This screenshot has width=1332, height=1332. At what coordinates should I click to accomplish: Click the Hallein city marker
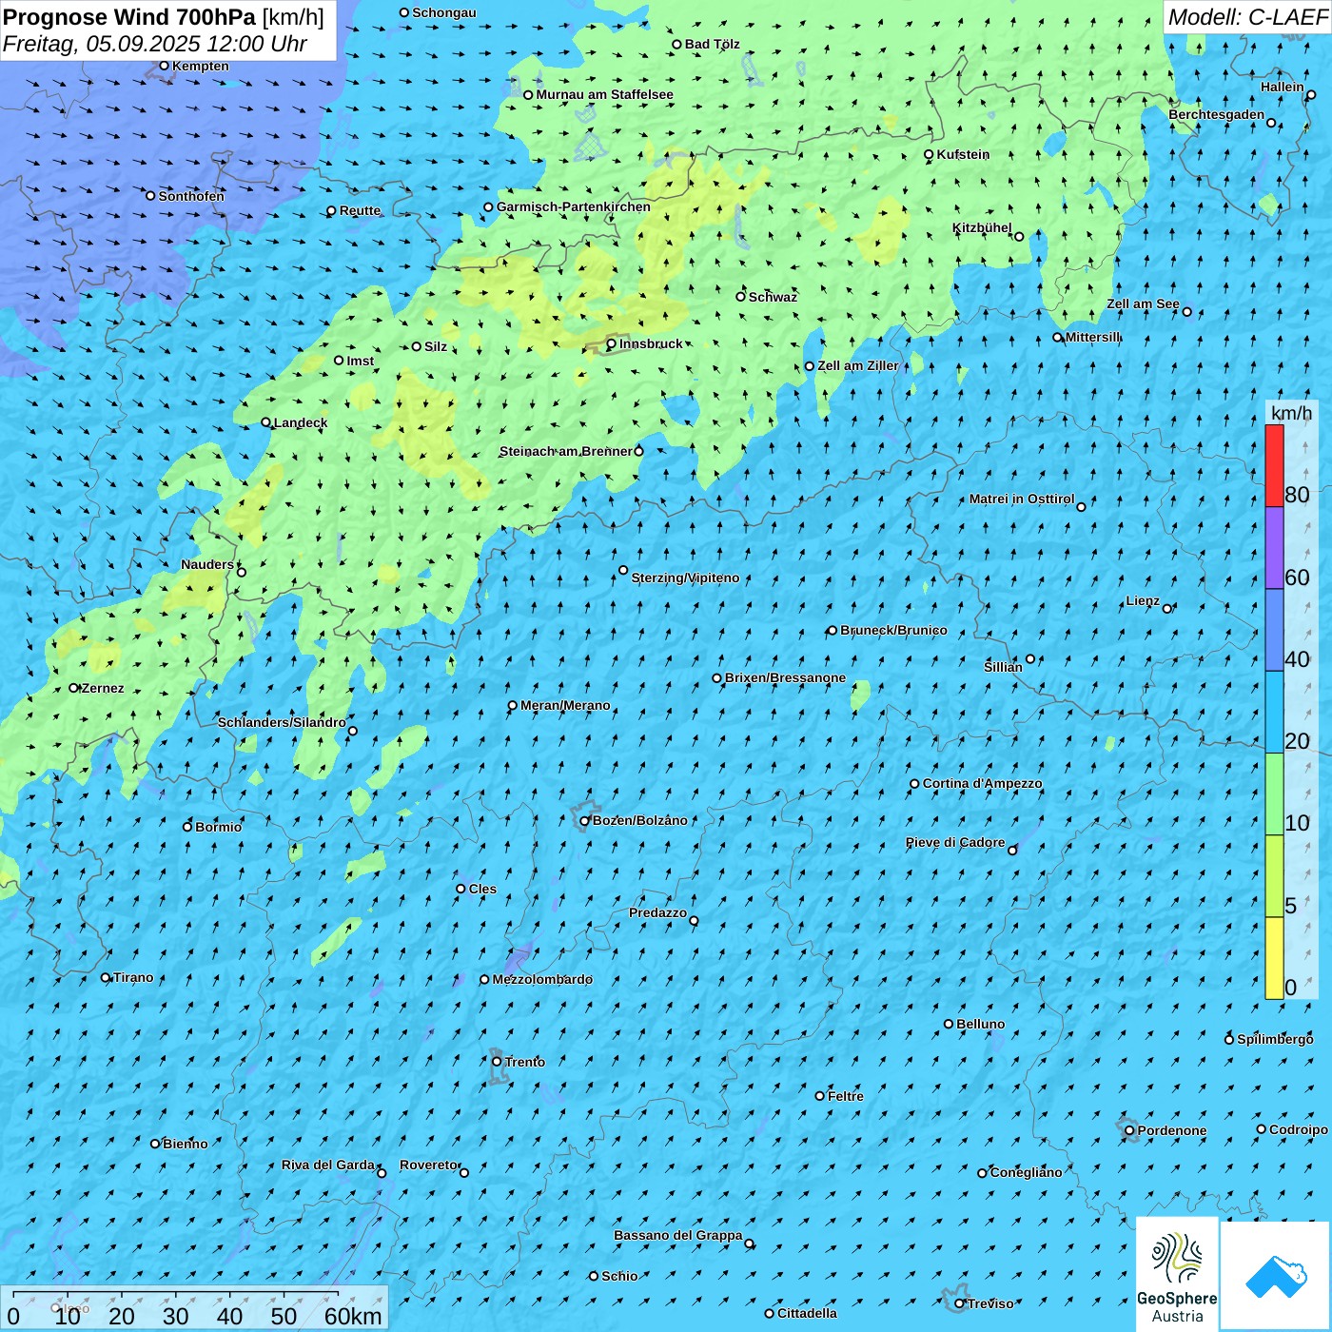[1311, 95]
